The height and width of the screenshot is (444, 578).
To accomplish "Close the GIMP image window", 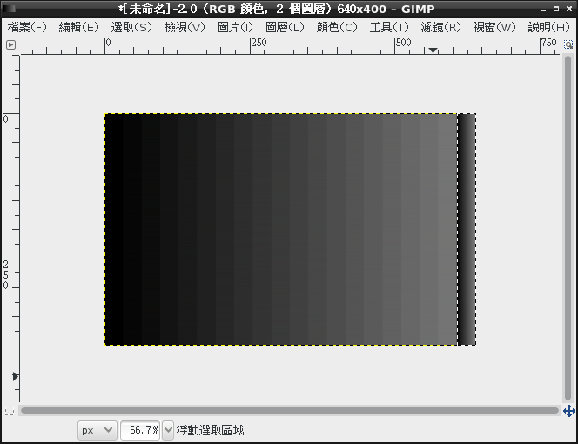I will tap(568, 9).
